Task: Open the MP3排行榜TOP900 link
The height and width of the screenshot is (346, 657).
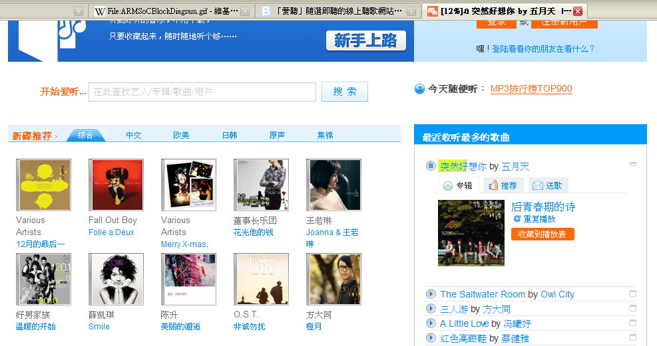Action: coord(531,88)
